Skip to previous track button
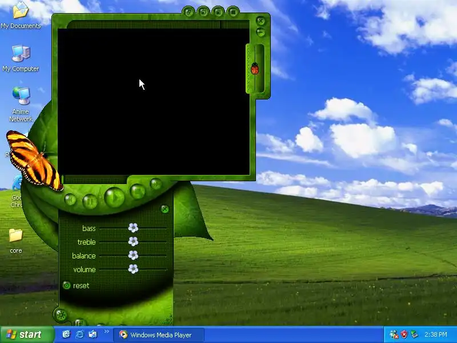 70,200
